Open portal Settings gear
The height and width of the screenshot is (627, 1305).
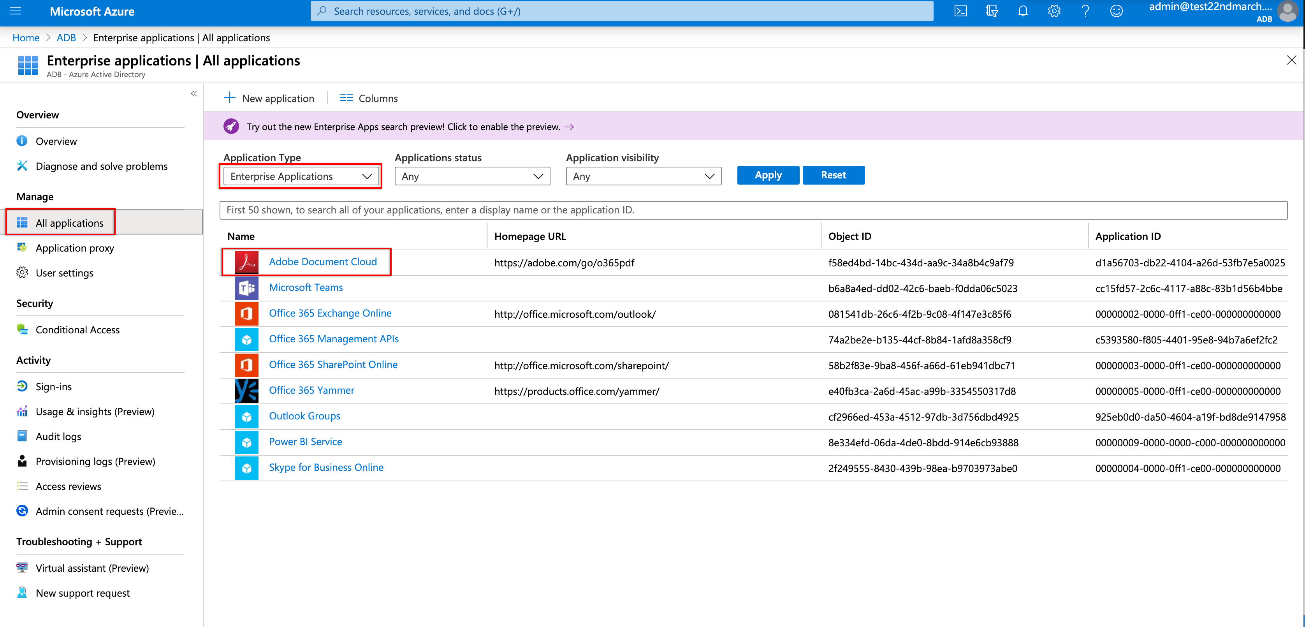(1054, 11)
